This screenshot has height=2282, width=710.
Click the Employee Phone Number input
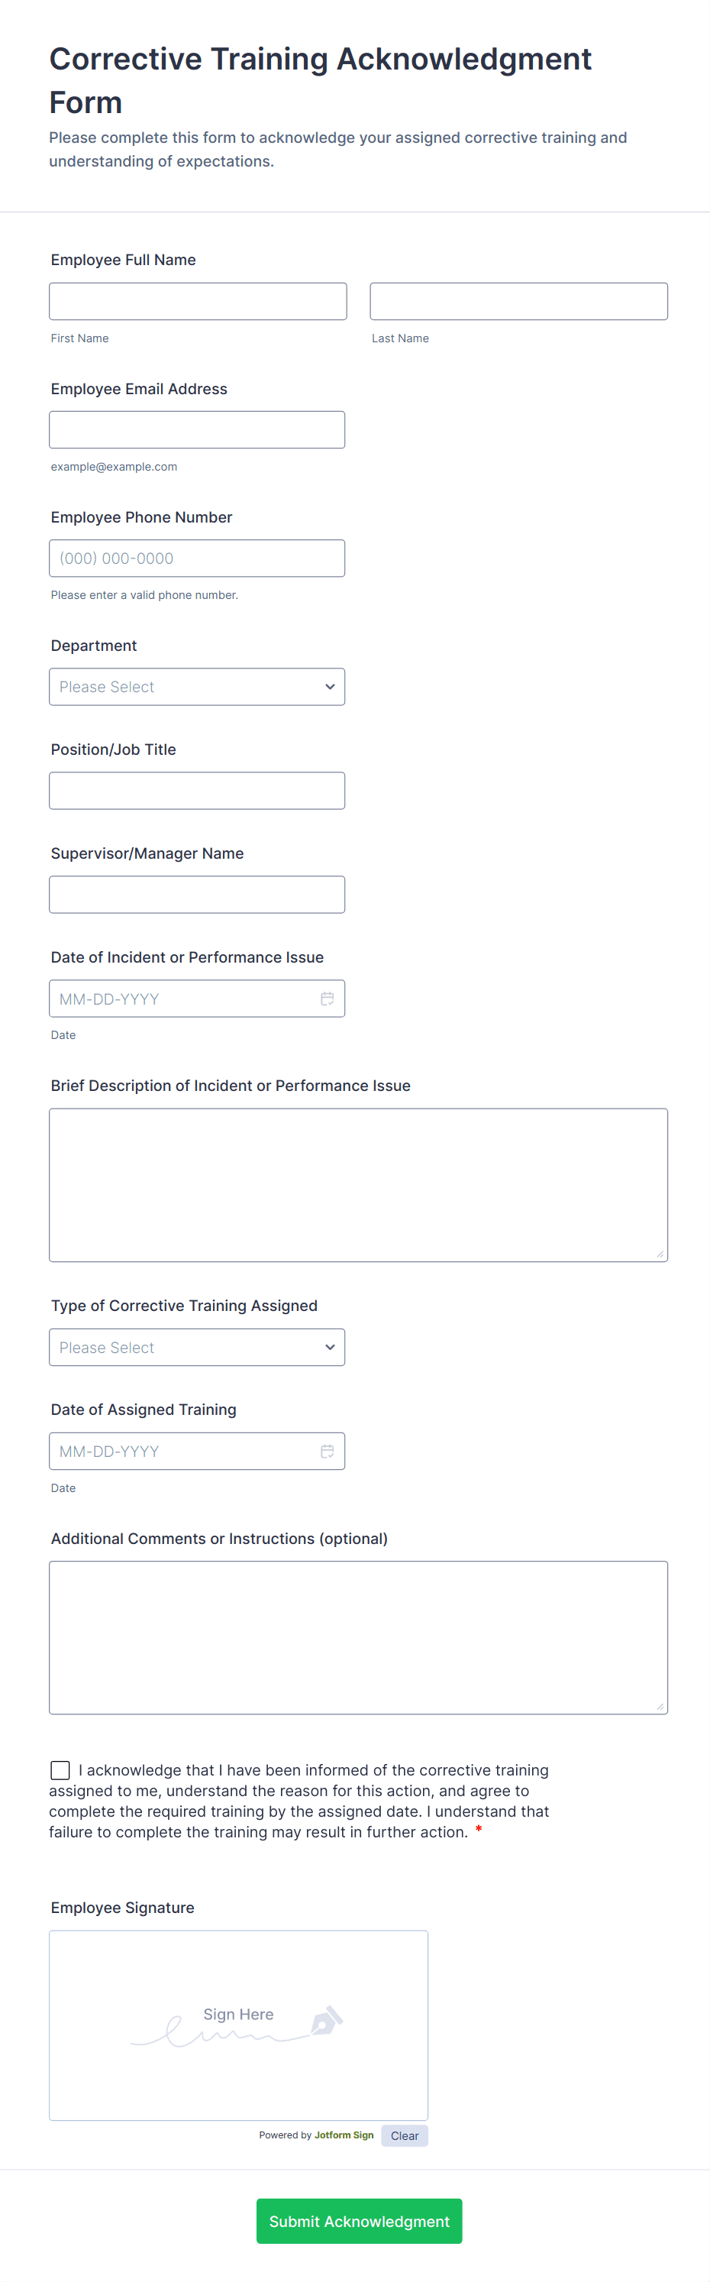[x=196, y=558]
